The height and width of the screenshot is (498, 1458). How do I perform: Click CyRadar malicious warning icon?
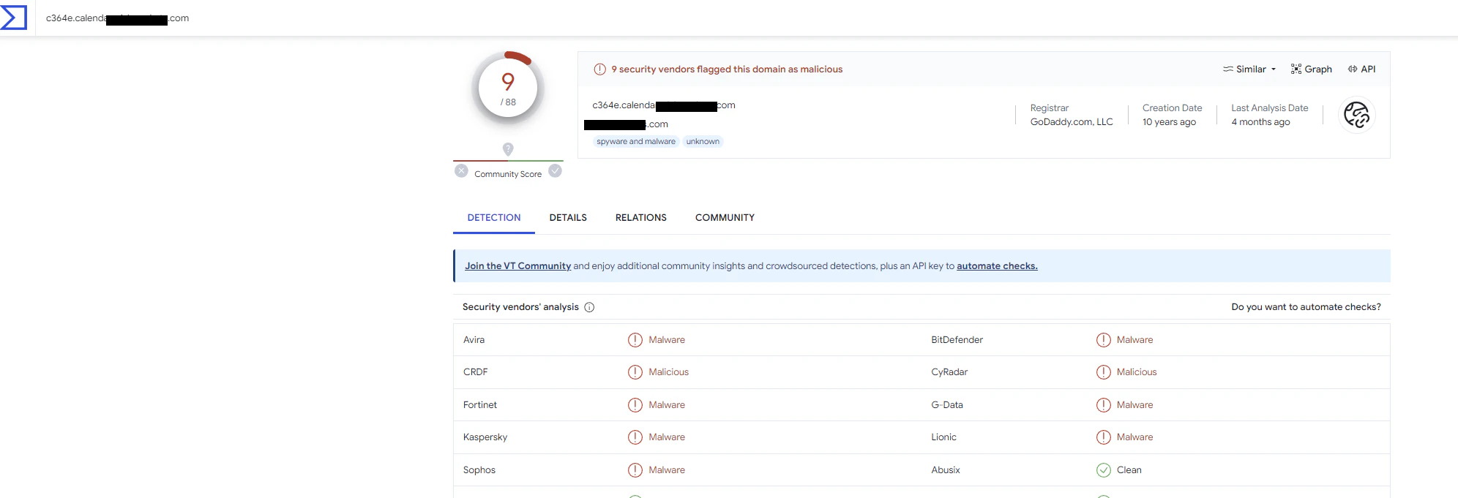coord(1104,372)
